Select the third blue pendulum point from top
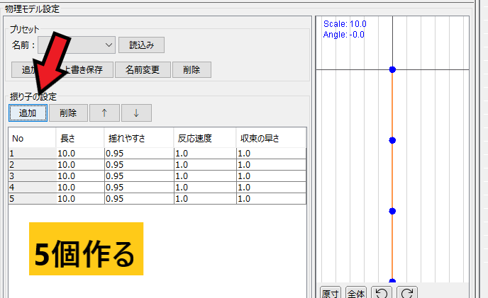Viewport: 488px width, 298px height. tap(392, 211)
